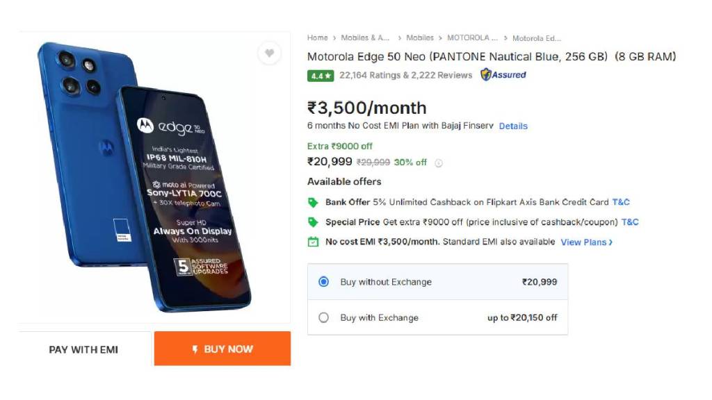Image resolution: width=712 pixels, height=400 pixels.
Task: Open Home breadcrumb link
Action: click(x=317, y=38)
